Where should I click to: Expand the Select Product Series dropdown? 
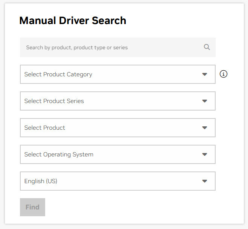117,101
